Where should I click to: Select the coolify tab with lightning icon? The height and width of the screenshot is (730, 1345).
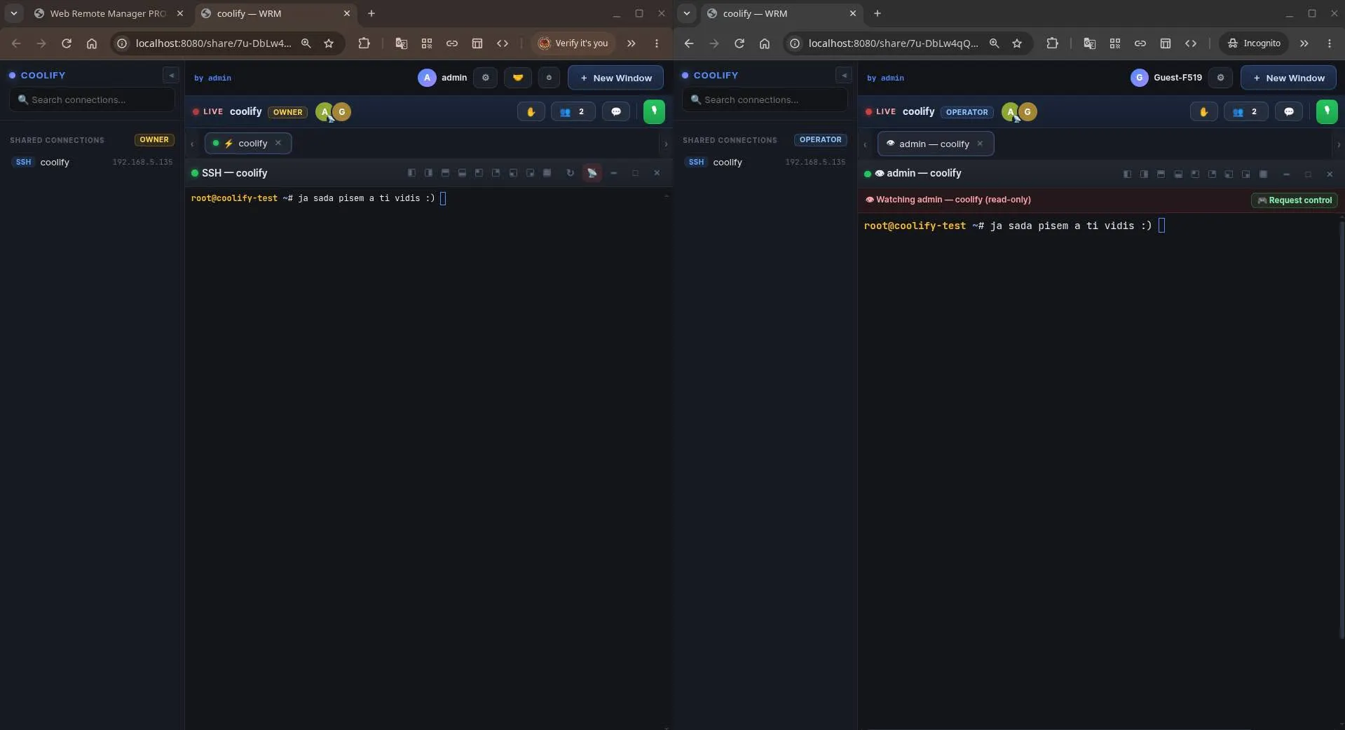tap(247, 143)
